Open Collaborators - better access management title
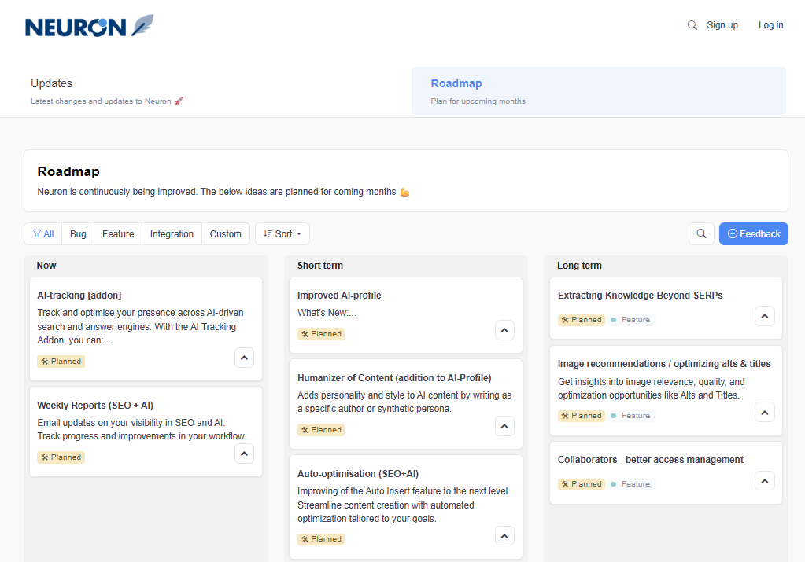 click(651, 460)
